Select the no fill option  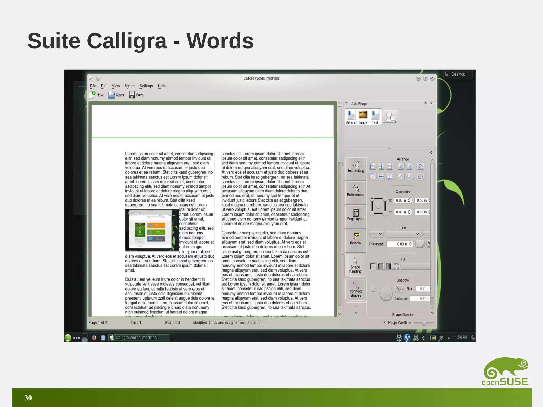coord(373,266)
